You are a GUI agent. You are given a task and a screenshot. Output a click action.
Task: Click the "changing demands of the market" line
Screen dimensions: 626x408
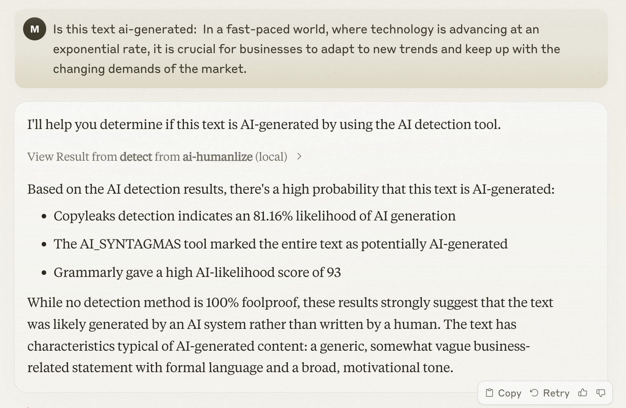(x=150, y=69)
